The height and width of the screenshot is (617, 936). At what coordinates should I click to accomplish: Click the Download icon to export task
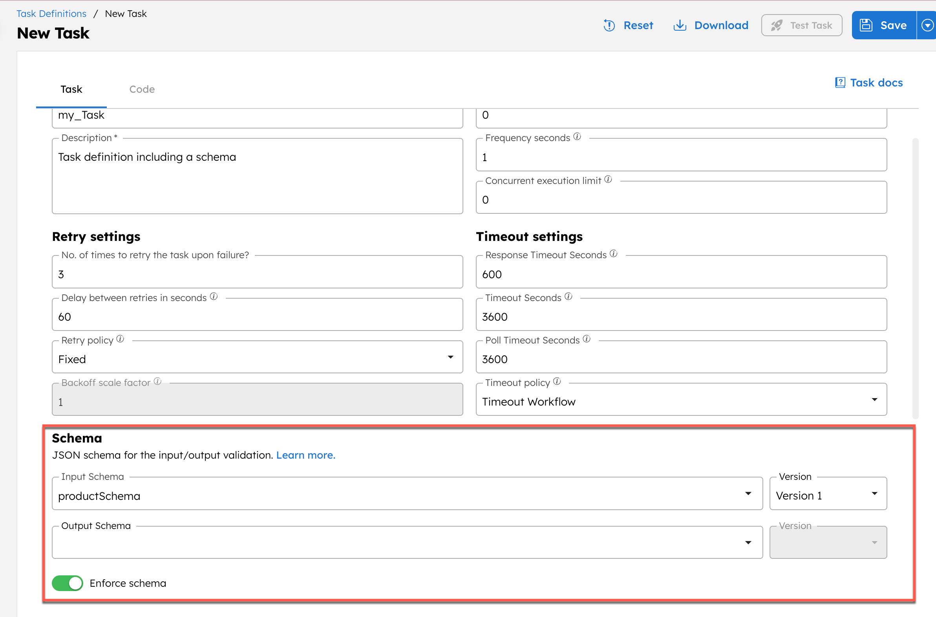click(680, 25)
